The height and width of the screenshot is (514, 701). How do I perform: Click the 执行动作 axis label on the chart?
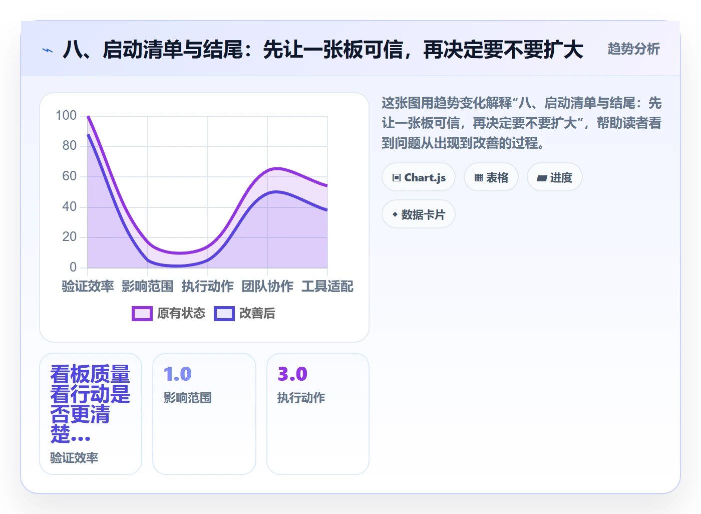[207, 287]
